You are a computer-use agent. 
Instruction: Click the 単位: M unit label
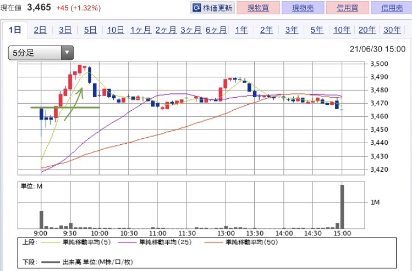click(31, 187)
